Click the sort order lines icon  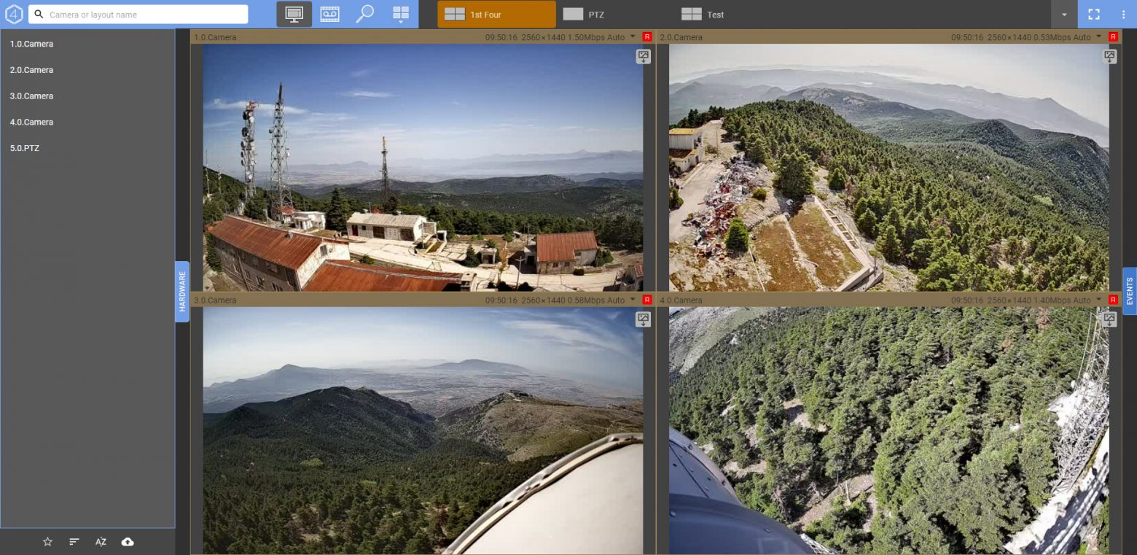[x=74, y=542]
